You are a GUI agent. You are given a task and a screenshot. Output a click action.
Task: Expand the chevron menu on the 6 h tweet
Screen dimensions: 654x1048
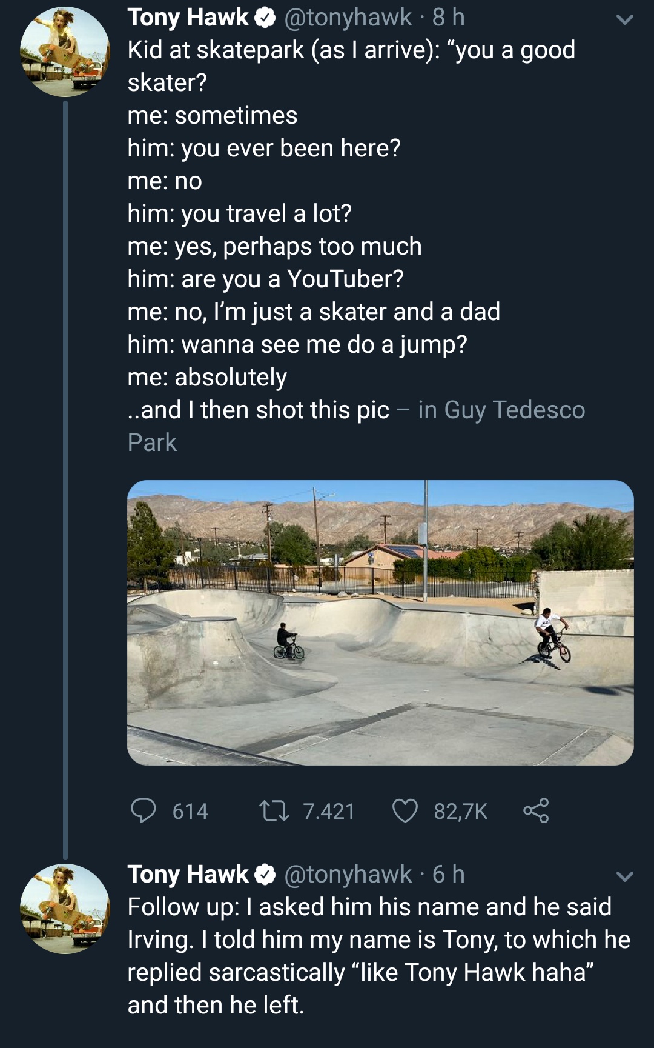click(x=624, y=876)
